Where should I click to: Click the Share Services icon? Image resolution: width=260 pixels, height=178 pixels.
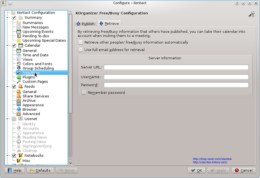pos(19,96)
